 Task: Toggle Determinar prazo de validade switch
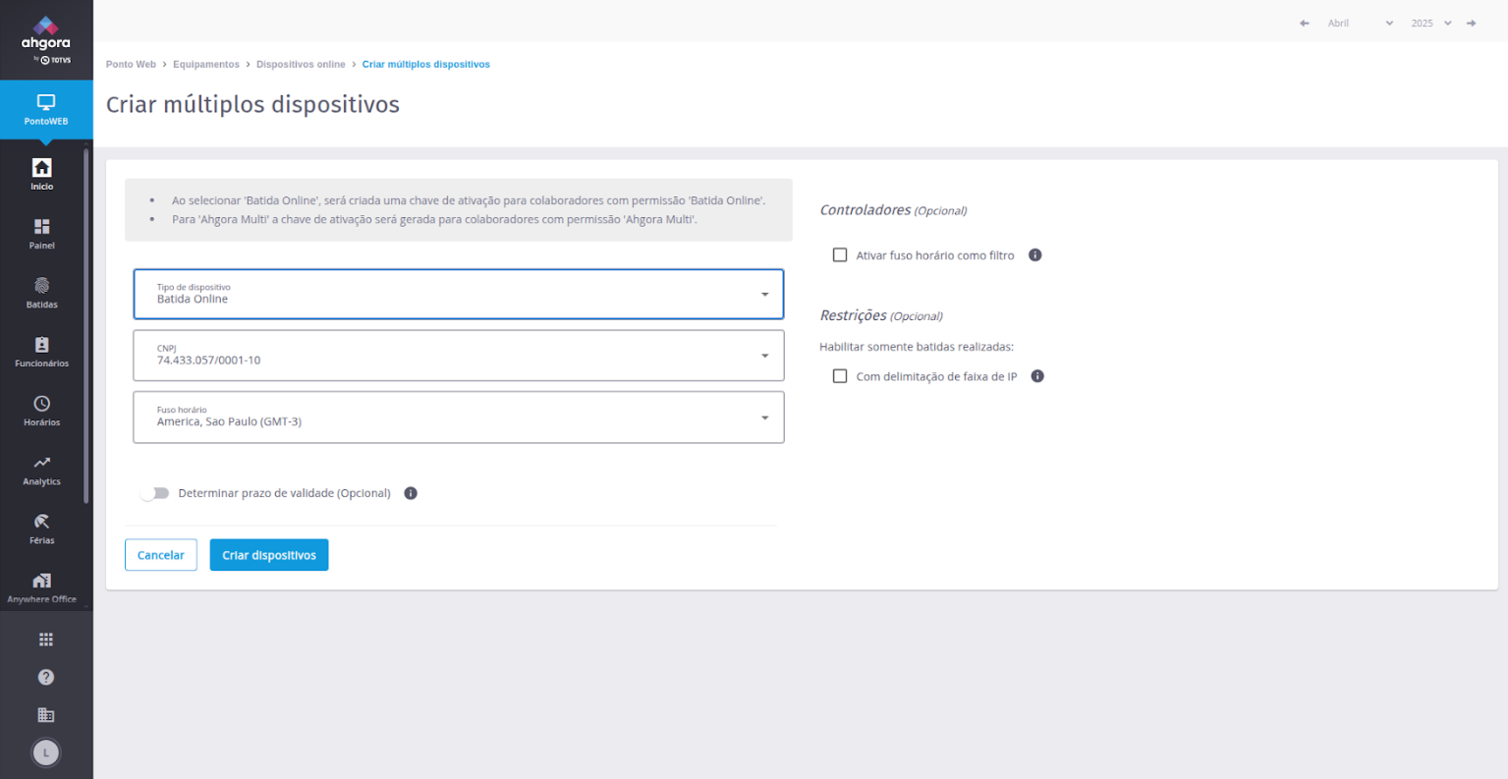point(154,493)
